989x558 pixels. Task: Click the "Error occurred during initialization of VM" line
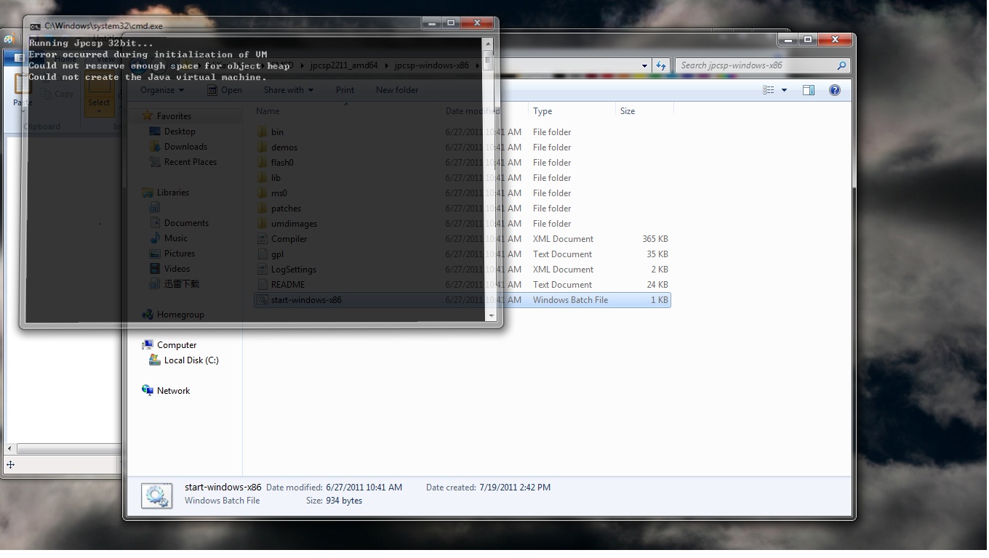pos(148,54)
